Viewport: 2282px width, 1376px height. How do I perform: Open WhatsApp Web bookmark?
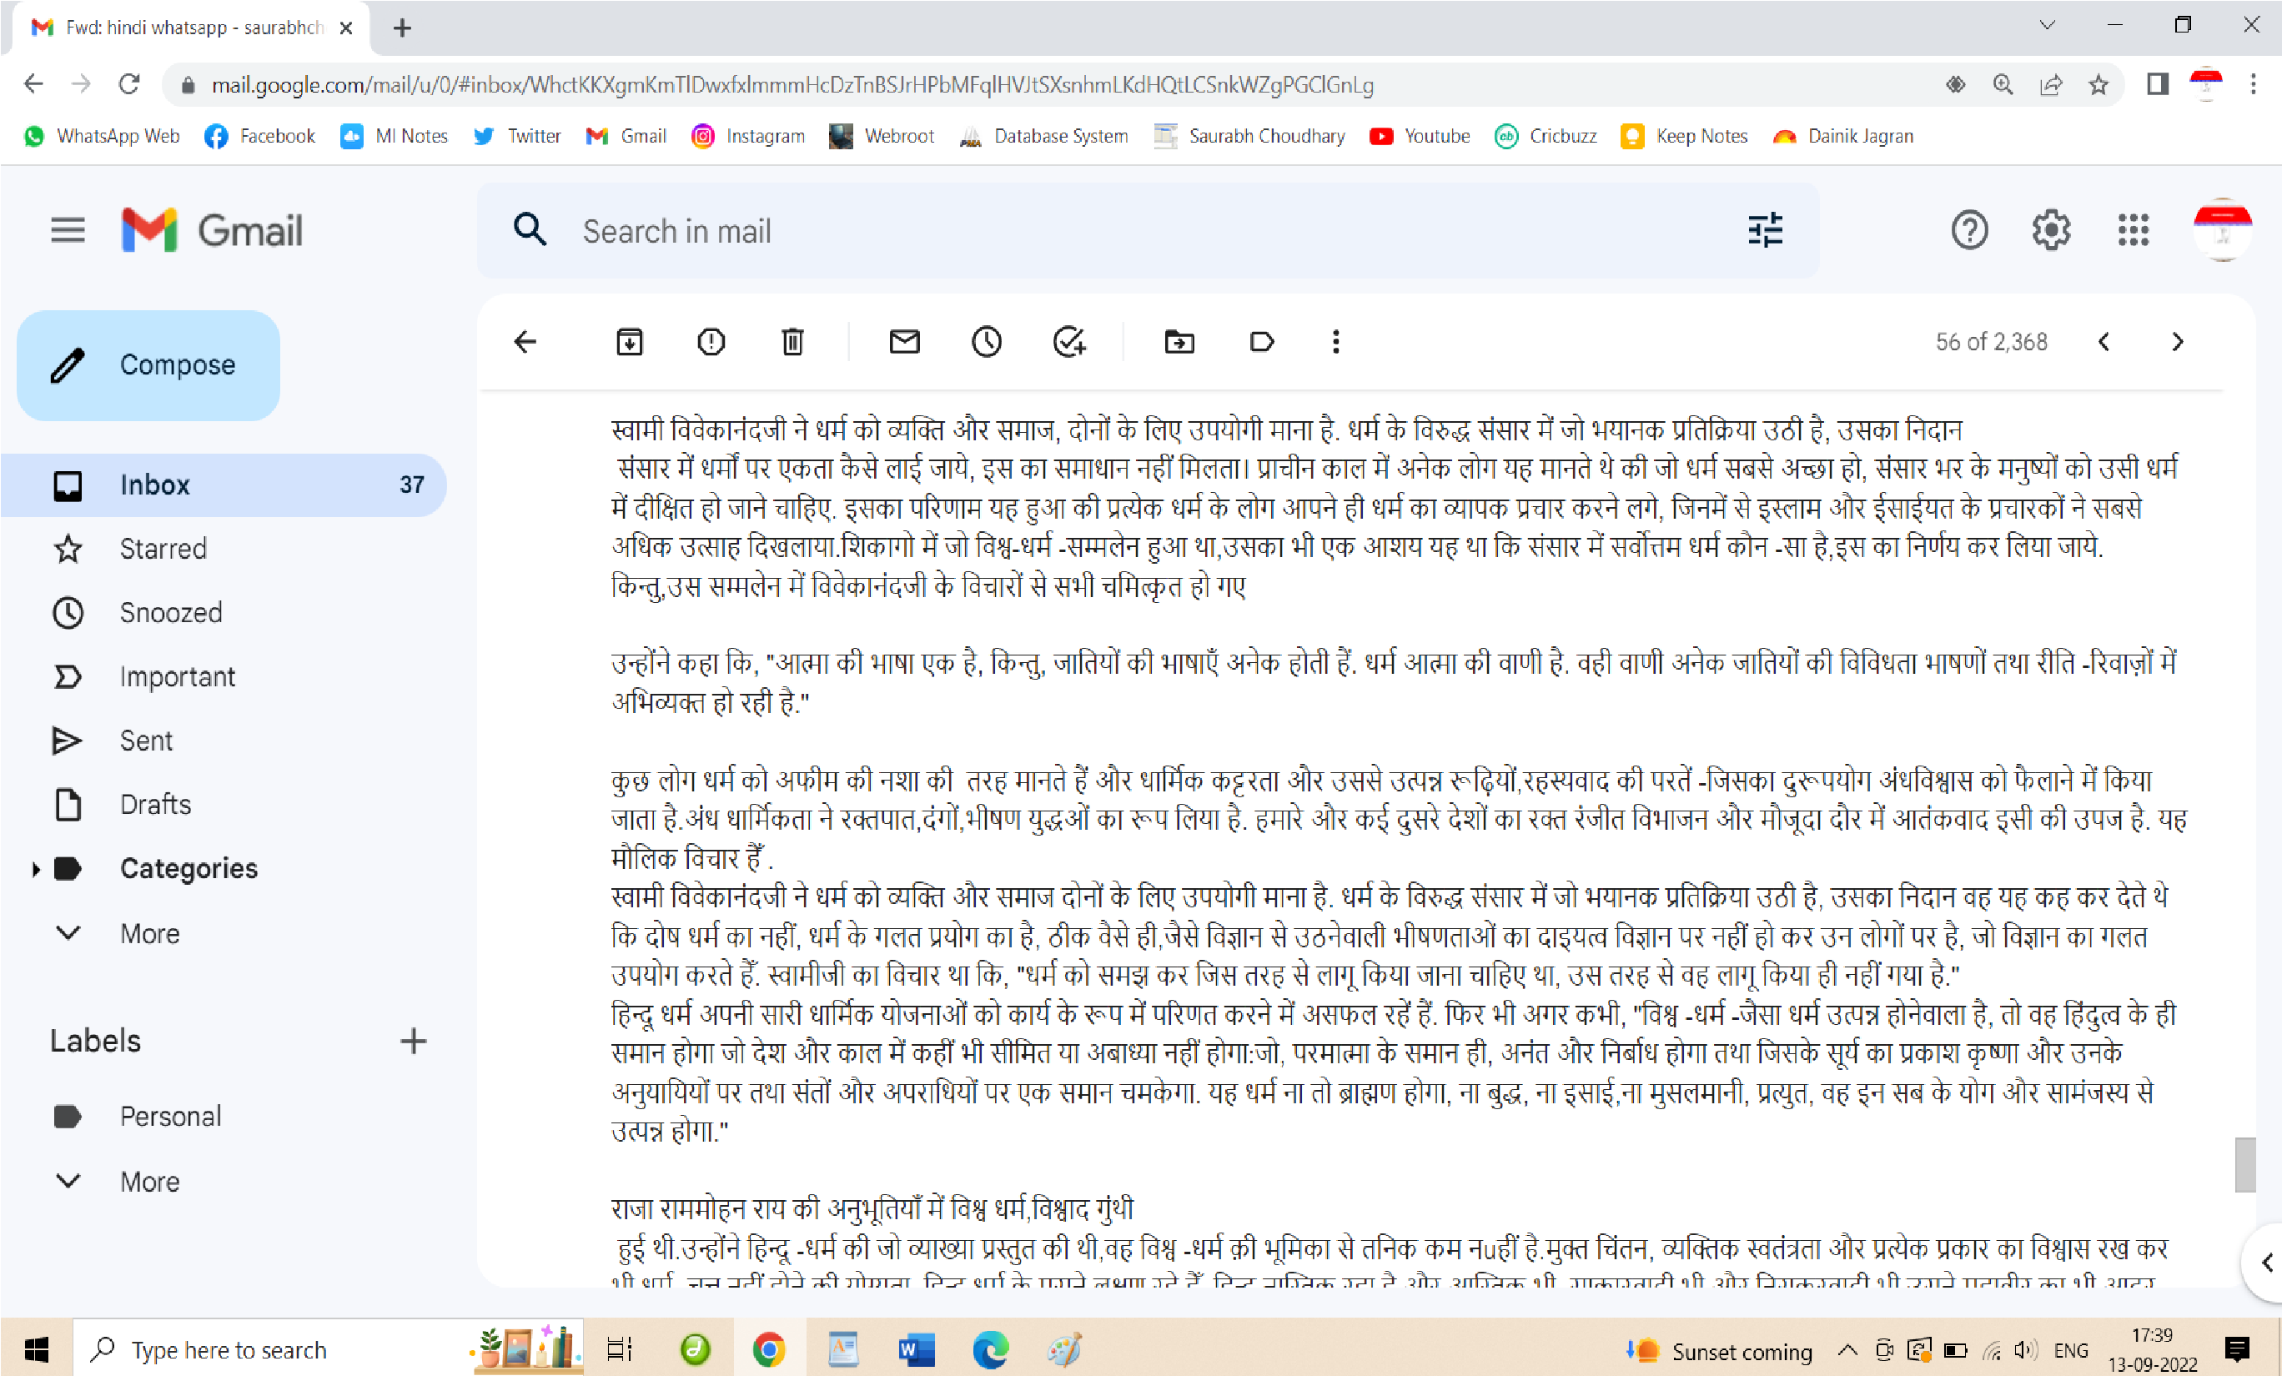(102, 136)
